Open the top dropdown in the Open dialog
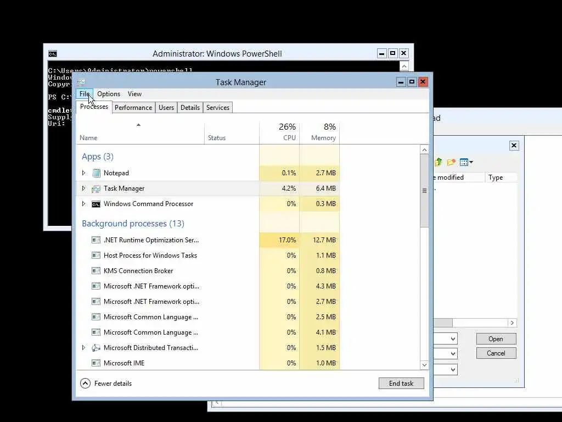This screenshot has height=422, width=562. [453, 338]
